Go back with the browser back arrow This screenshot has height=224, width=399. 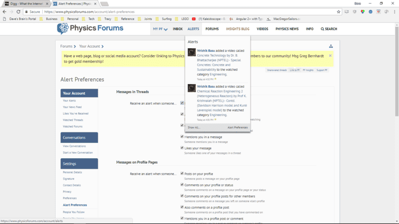4,11
